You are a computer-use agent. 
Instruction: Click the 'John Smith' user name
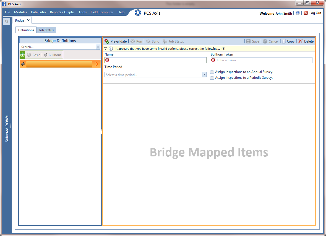(x=284, y=13)
